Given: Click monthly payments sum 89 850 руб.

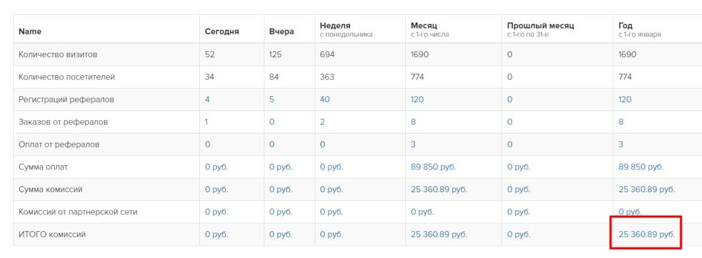Looking at the screenshot, I should coord(433,167).
